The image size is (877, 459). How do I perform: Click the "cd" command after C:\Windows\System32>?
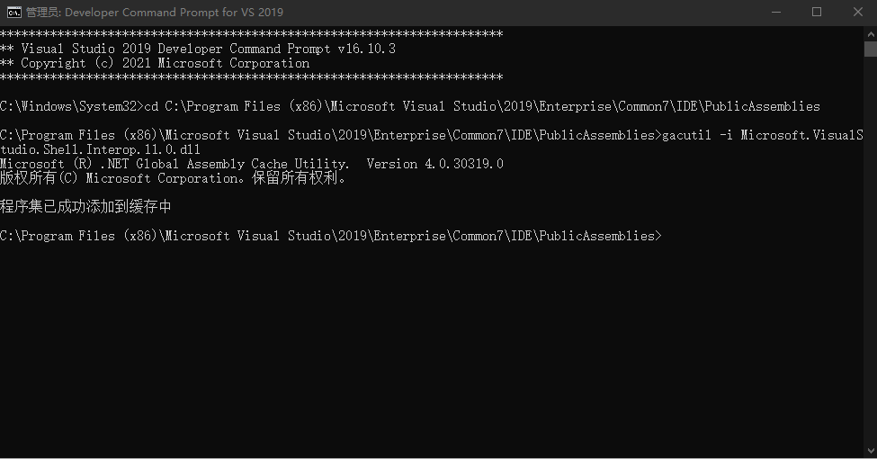click(x=151, y=106)
